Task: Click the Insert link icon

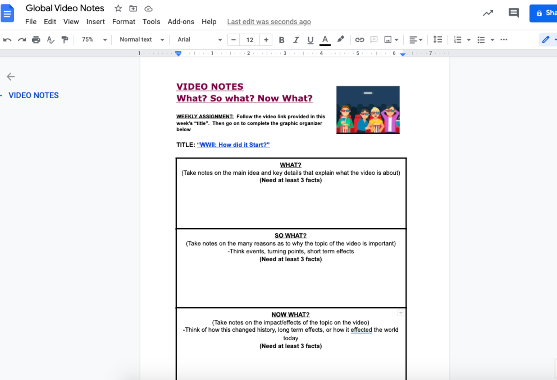Action: click(x=359, y=40)
